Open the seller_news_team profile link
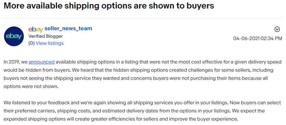This screenshot has width=286, height=125. [x=68, y=29]
